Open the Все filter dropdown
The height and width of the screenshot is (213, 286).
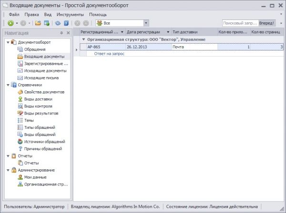click(x=146, y=23)
